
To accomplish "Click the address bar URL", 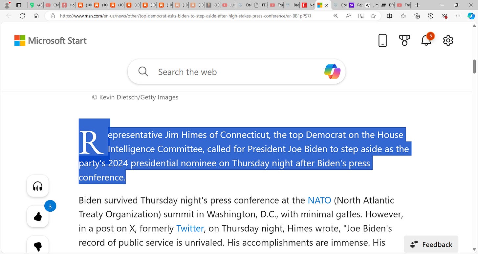I will point(185,16).
